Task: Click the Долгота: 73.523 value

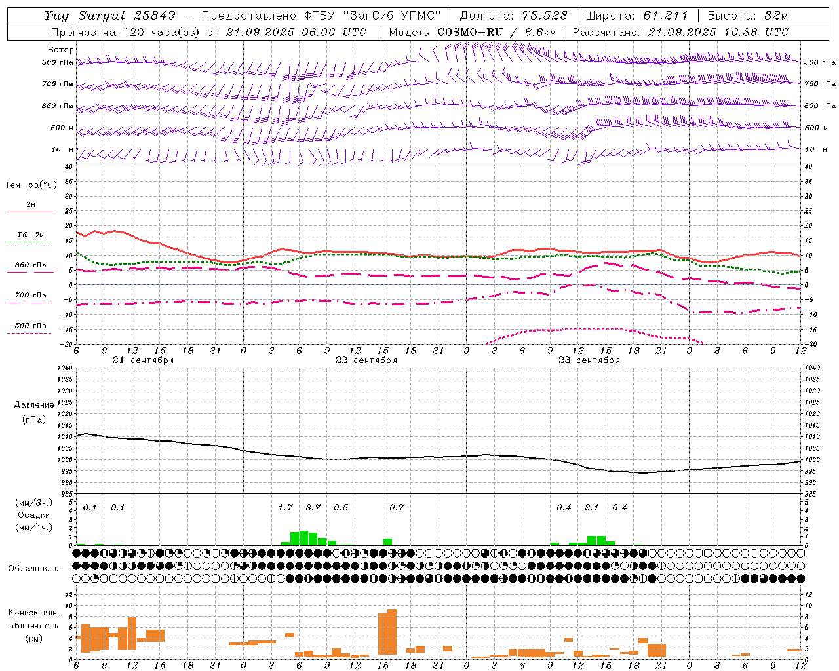Action: point(514,16)
